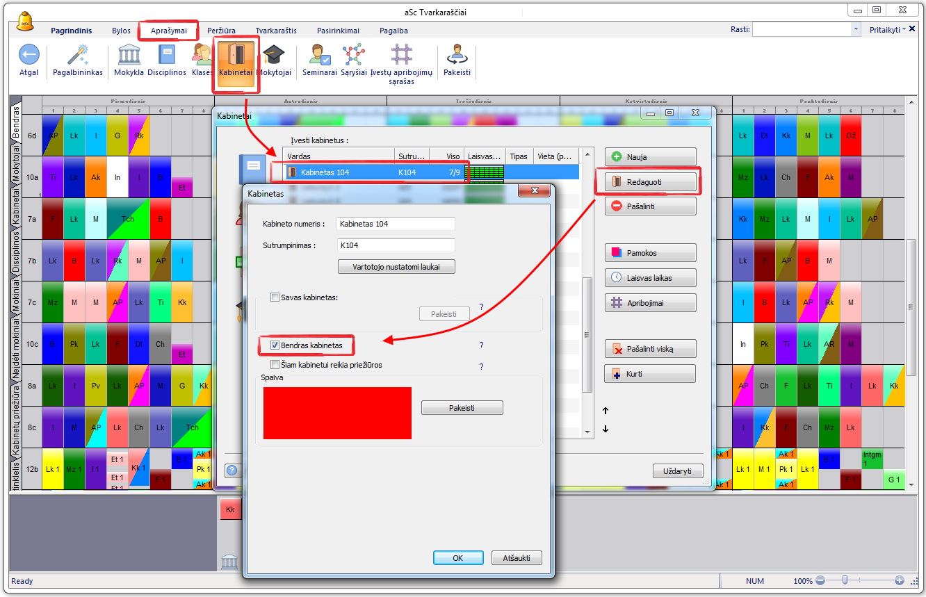The image size is (926, 597).
Task: Open the Peržiūra ribbon tab
Action: 221,31
